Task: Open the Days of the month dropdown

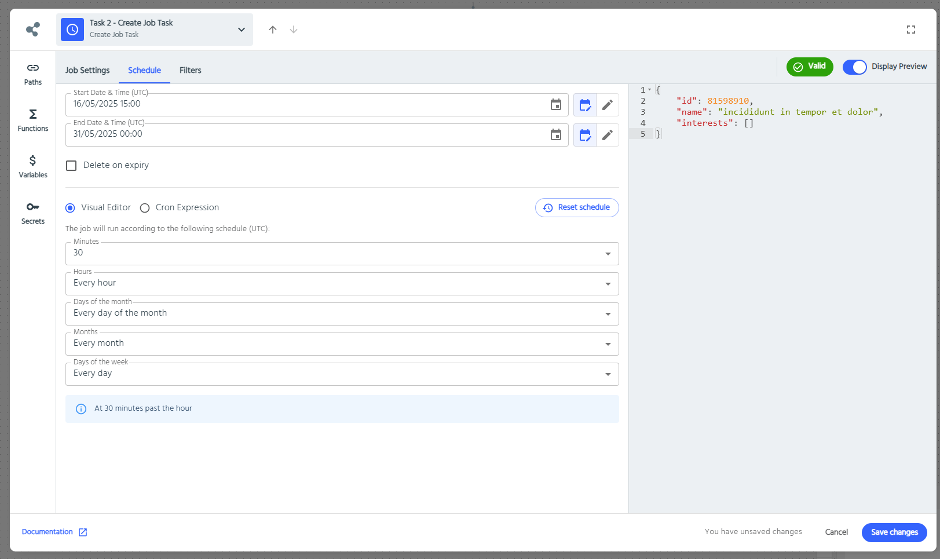Action: (x=342, y=314)
